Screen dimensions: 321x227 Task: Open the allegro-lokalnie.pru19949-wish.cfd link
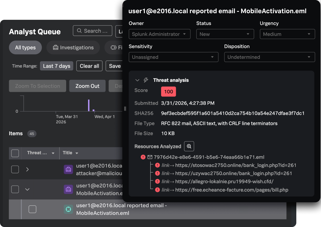224,182
